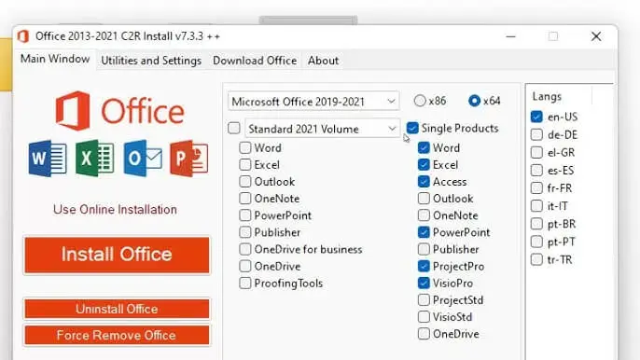Expand the Standard 2021 Volume edition dropdown

322,129
